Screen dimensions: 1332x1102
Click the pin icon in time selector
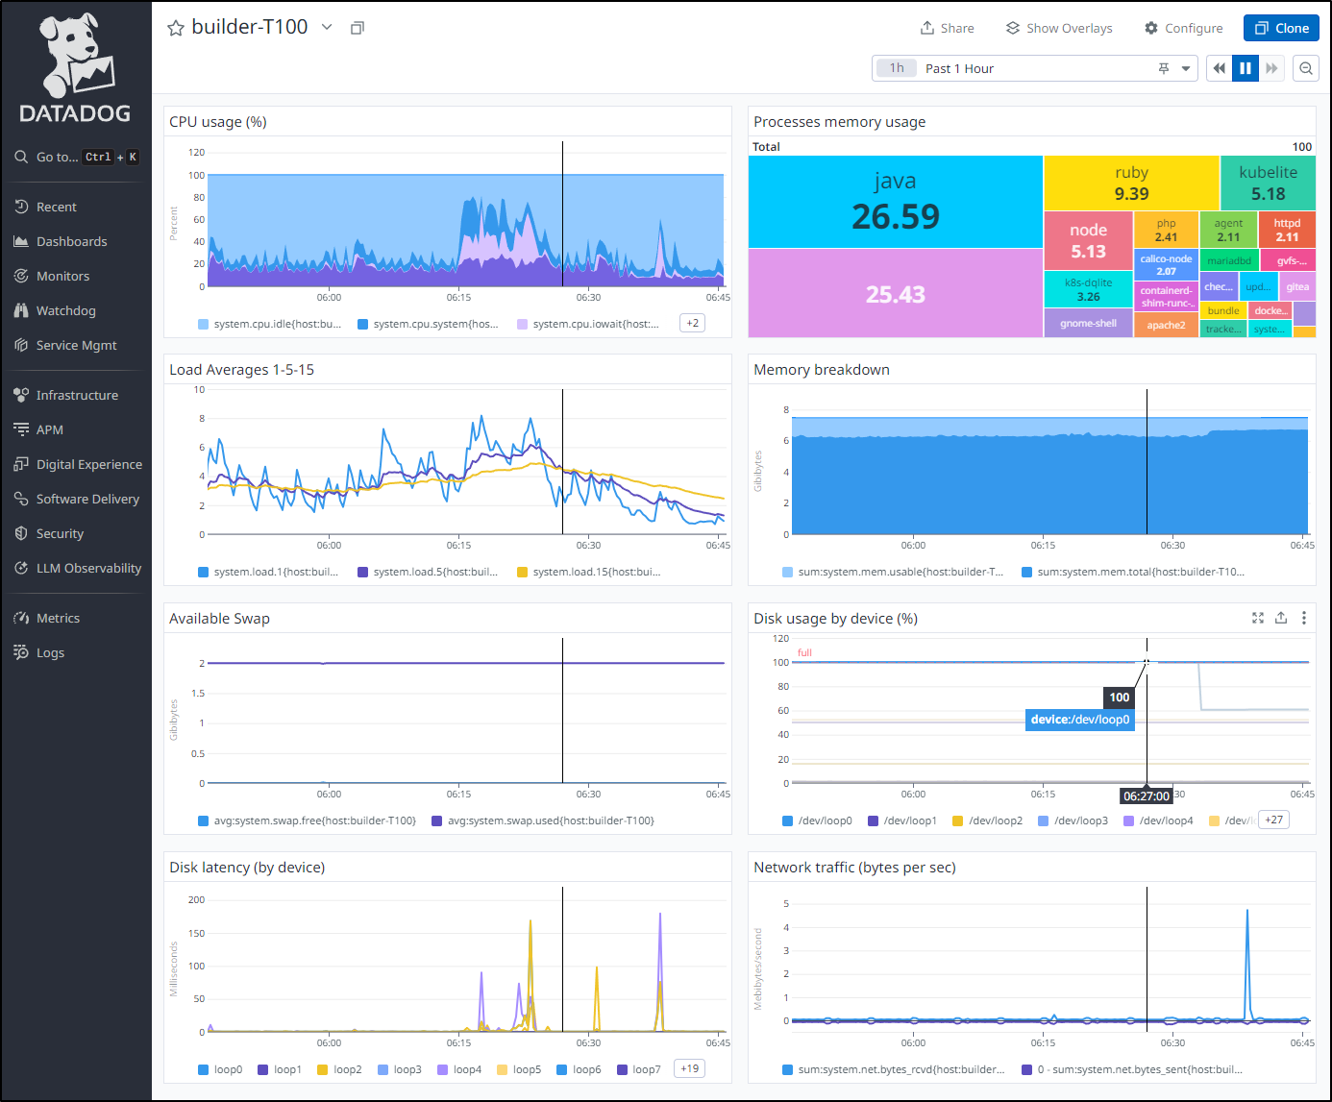1164,68
